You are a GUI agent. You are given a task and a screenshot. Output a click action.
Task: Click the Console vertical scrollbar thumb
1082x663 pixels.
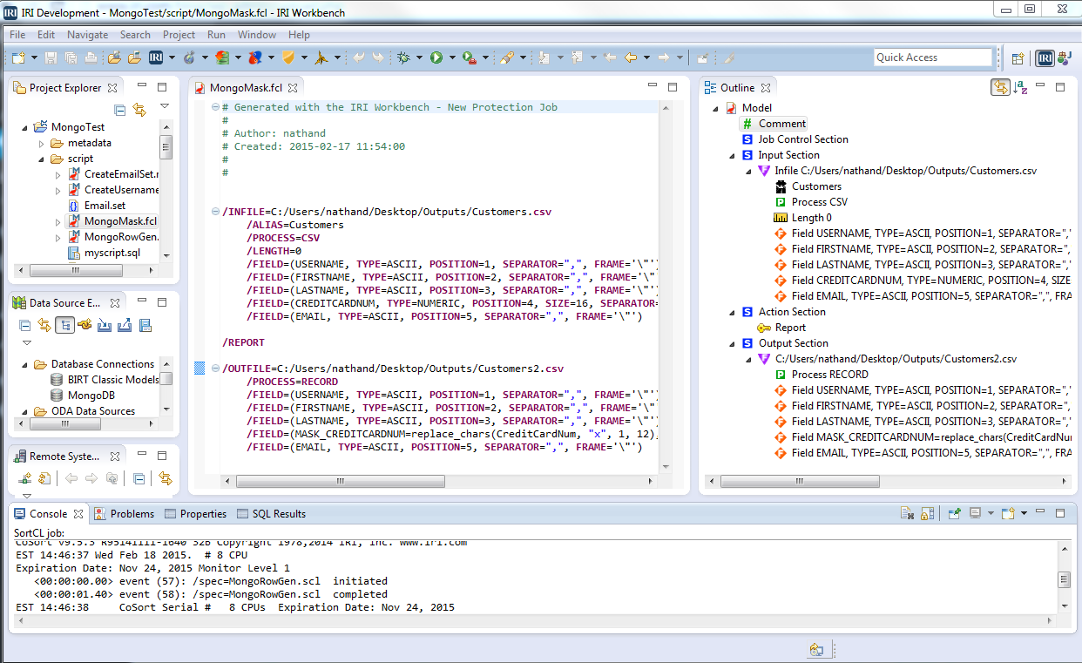tap(1065, 580)
